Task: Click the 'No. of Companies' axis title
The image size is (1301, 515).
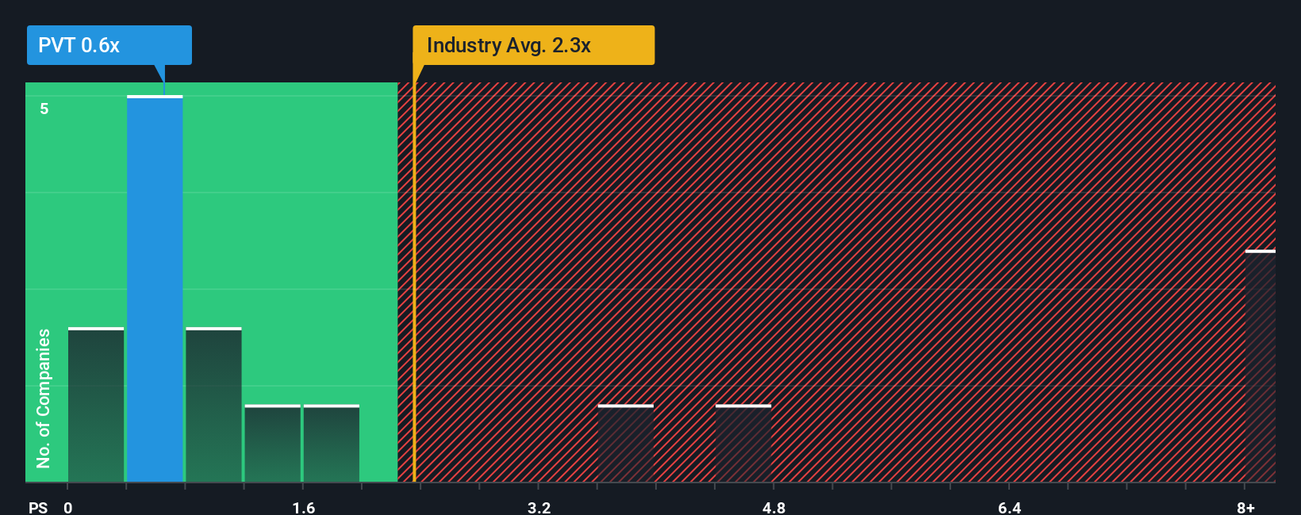Action: [x=44, y=398]
